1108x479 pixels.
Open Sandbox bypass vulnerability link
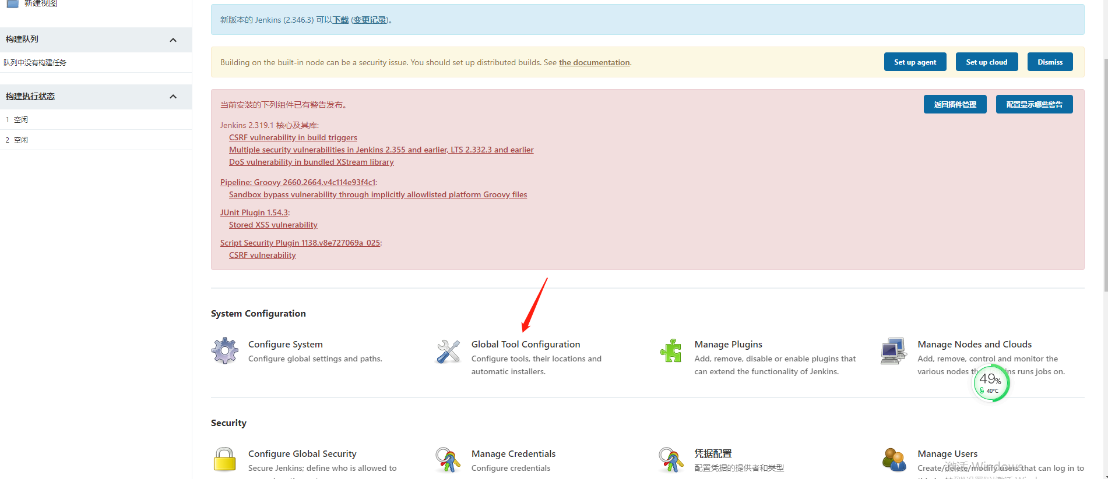(x=378, y=194)
